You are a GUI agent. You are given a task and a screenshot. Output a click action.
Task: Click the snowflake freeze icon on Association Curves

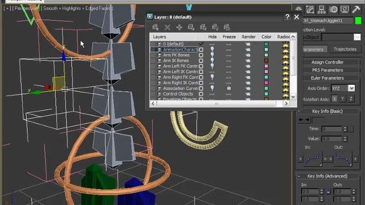[x=229, y=88]
